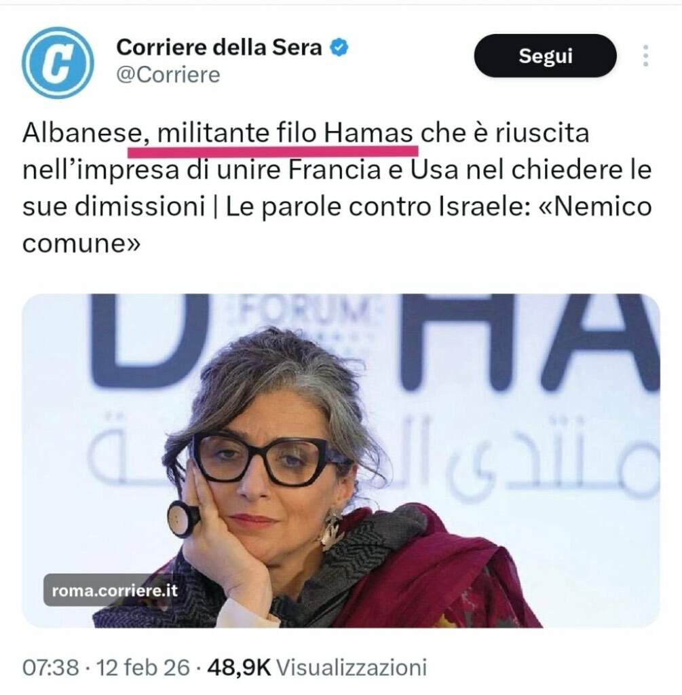Click the 'sue dimissioni' words in the tweet
The image size is (682, 695).
click(113, 206)
